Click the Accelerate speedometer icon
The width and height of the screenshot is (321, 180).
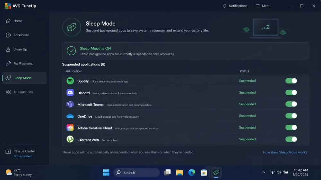(x=8, y=35)
